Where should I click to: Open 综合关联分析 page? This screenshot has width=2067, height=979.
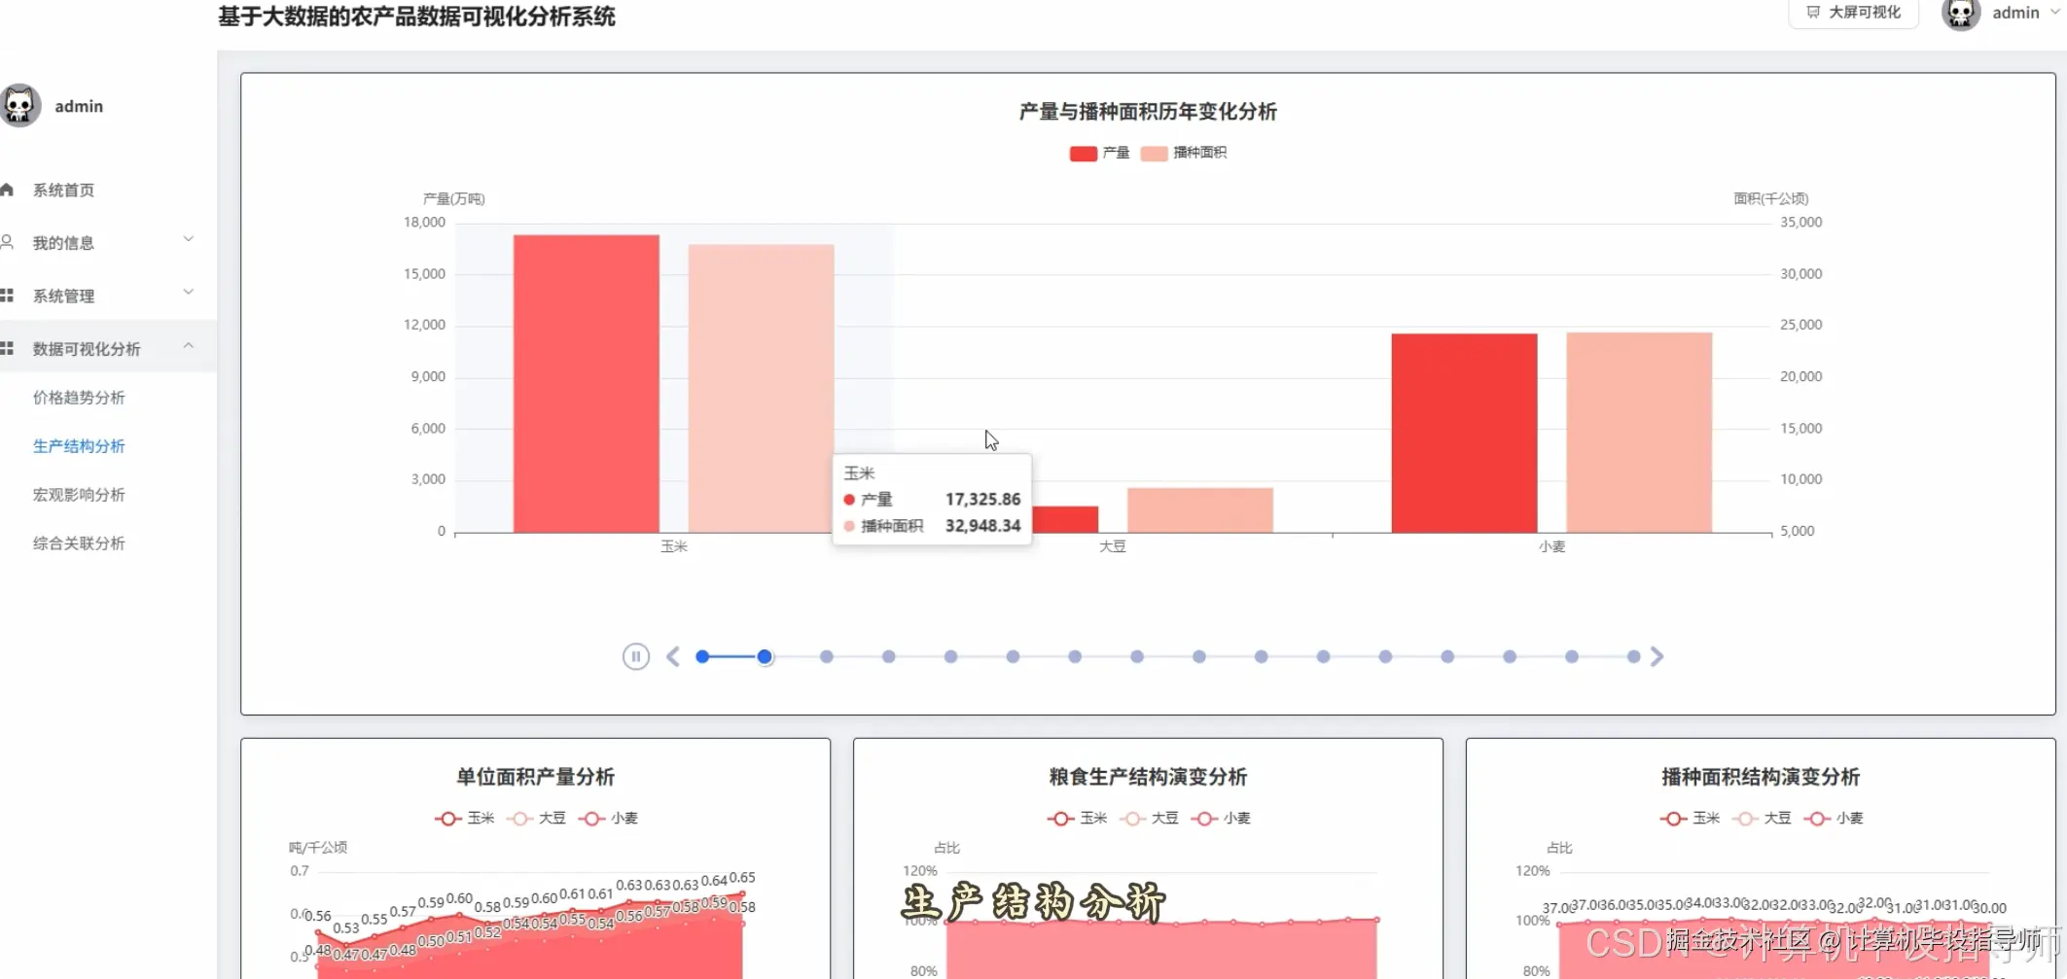[79, 543]
